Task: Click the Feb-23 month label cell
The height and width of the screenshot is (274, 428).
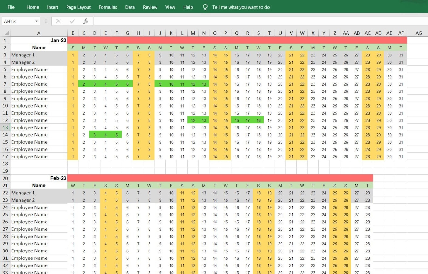Action: [x=39, y=178]
